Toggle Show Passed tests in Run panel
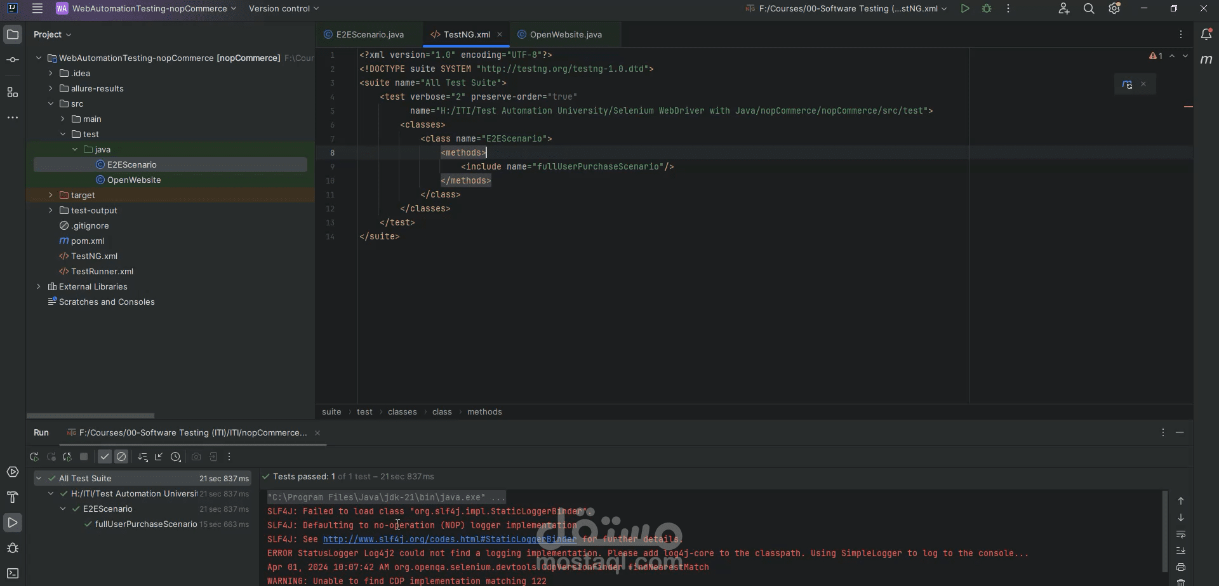This screenshot has width=1219, height=586. (105, 456)
